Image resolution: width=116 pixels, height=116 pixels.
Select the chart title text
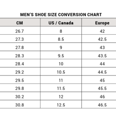[61, 15]
